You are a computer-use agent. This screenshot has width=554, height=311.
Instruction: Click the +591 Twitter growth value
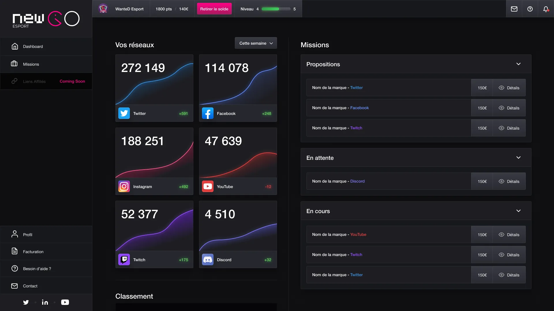pyautogui.click(x=183, y=113)
